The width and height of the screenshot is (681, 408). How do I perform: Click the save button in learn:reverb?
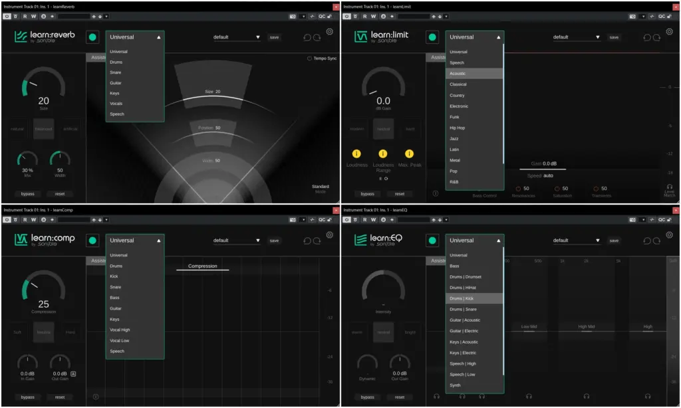tap(274, 37)
